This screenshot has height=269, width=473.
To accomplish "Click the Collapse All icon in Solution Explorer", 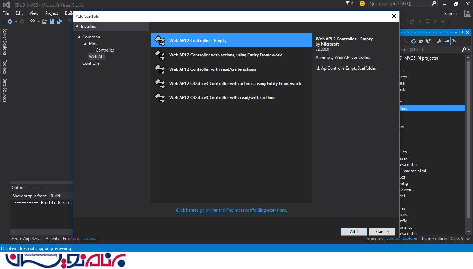I will pyautogui.click(x=421, y=41).
